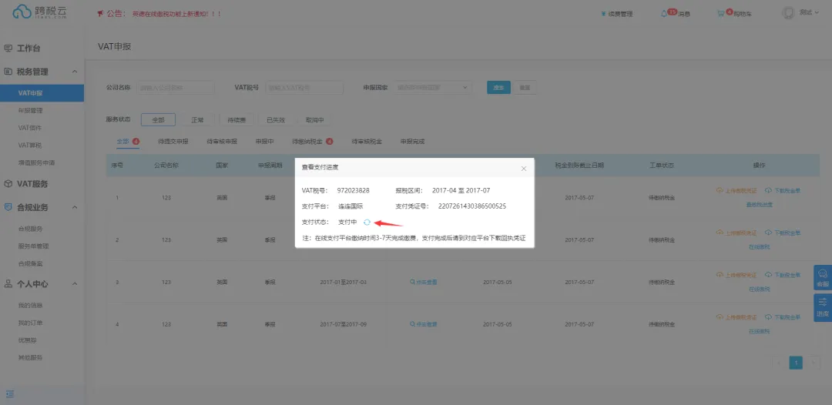Viewport: 832px width, 405px height.
Task: Open the 跨税云 logo home link
Action: 40,13
